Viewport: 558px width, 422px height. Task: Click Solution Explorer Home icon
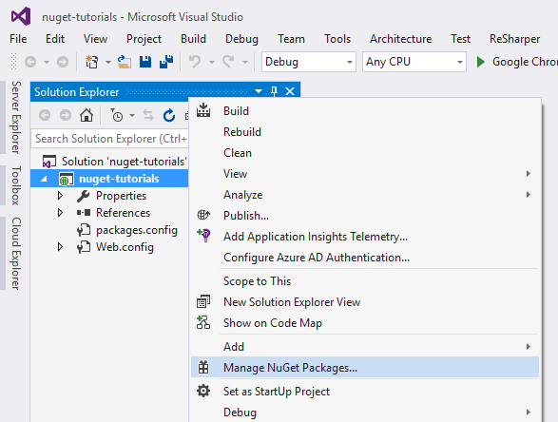coord(87,115)
